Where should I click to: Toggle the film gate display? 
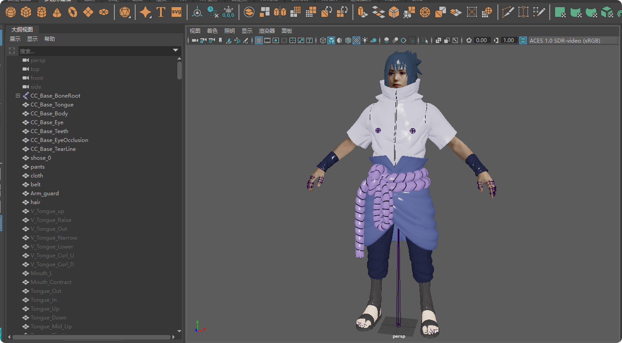[x=267, y=40]
